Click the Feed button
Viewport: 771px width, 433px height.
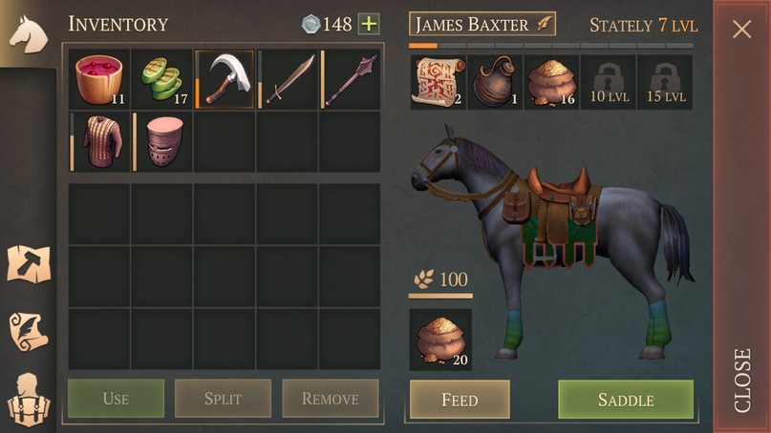tap(460, 400)
